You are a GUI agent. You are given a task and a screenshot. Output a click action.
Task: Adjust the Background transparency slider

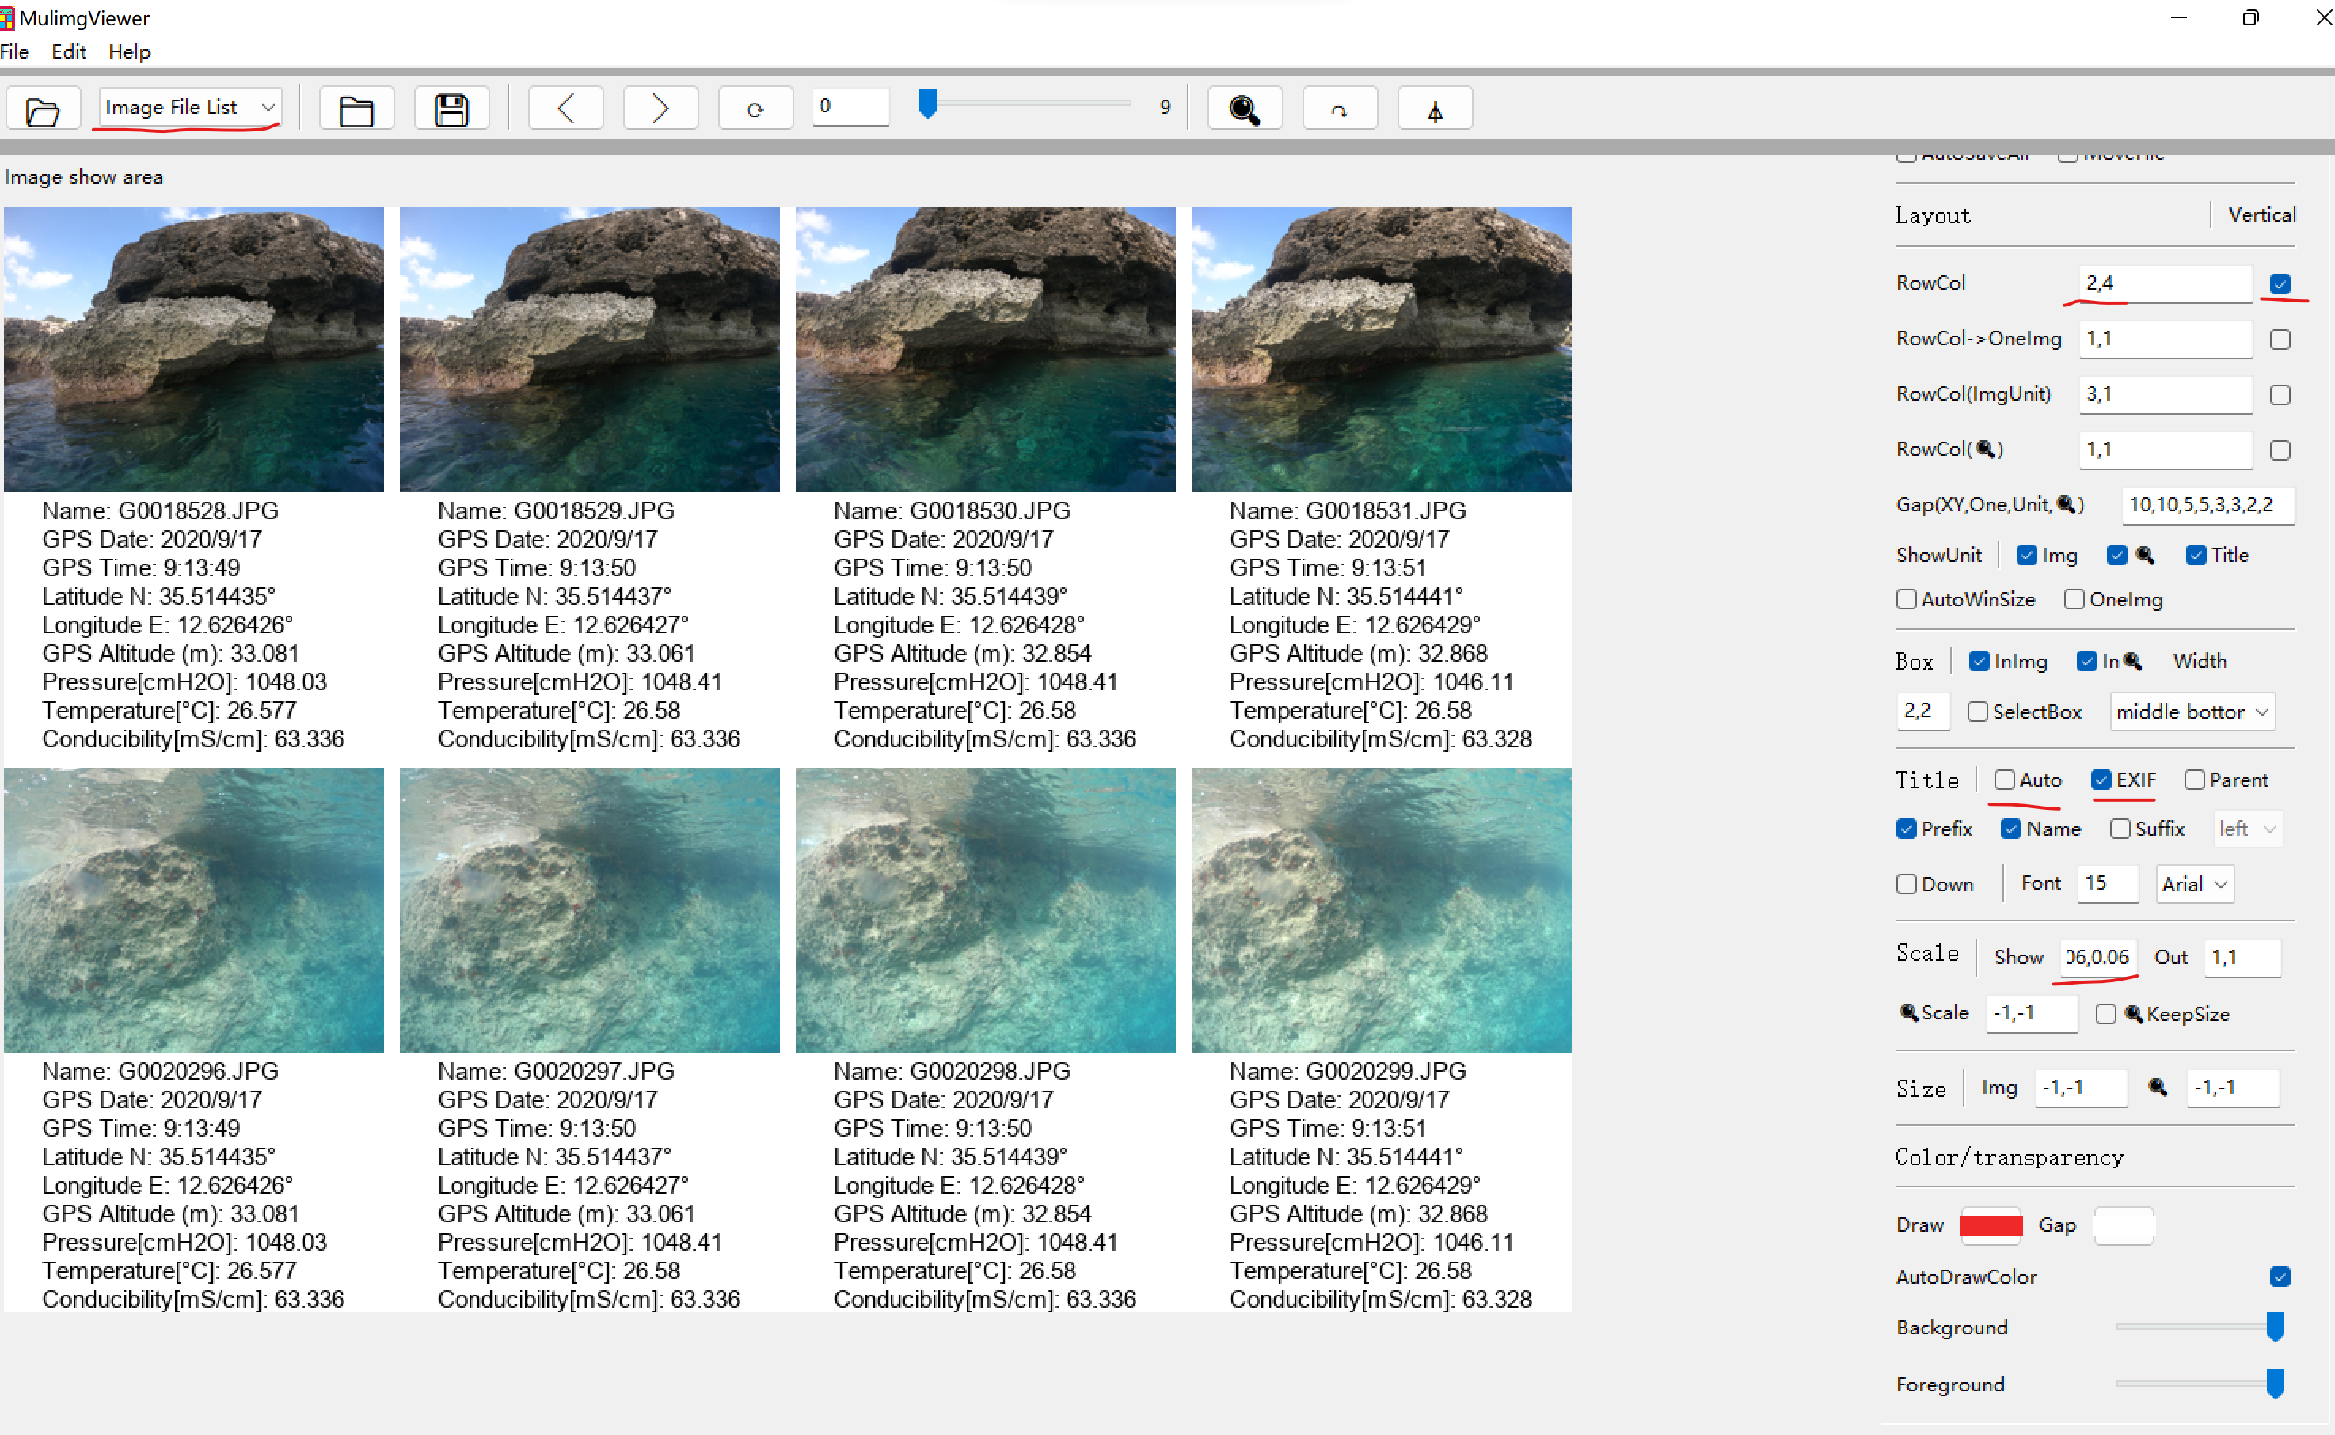[x=2272, y=1327]
